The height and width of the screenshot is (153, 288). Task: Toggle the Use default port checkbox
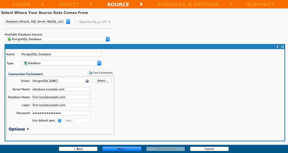[59, 121]
